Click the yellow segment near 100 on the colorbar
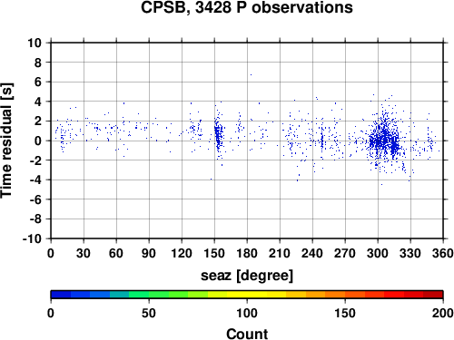The image size is (454, 340). click(x=247, y=295)
